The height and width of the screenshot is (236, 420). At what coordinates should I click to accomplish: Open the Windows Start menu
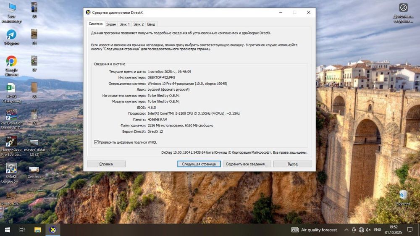tap(7, 230)
